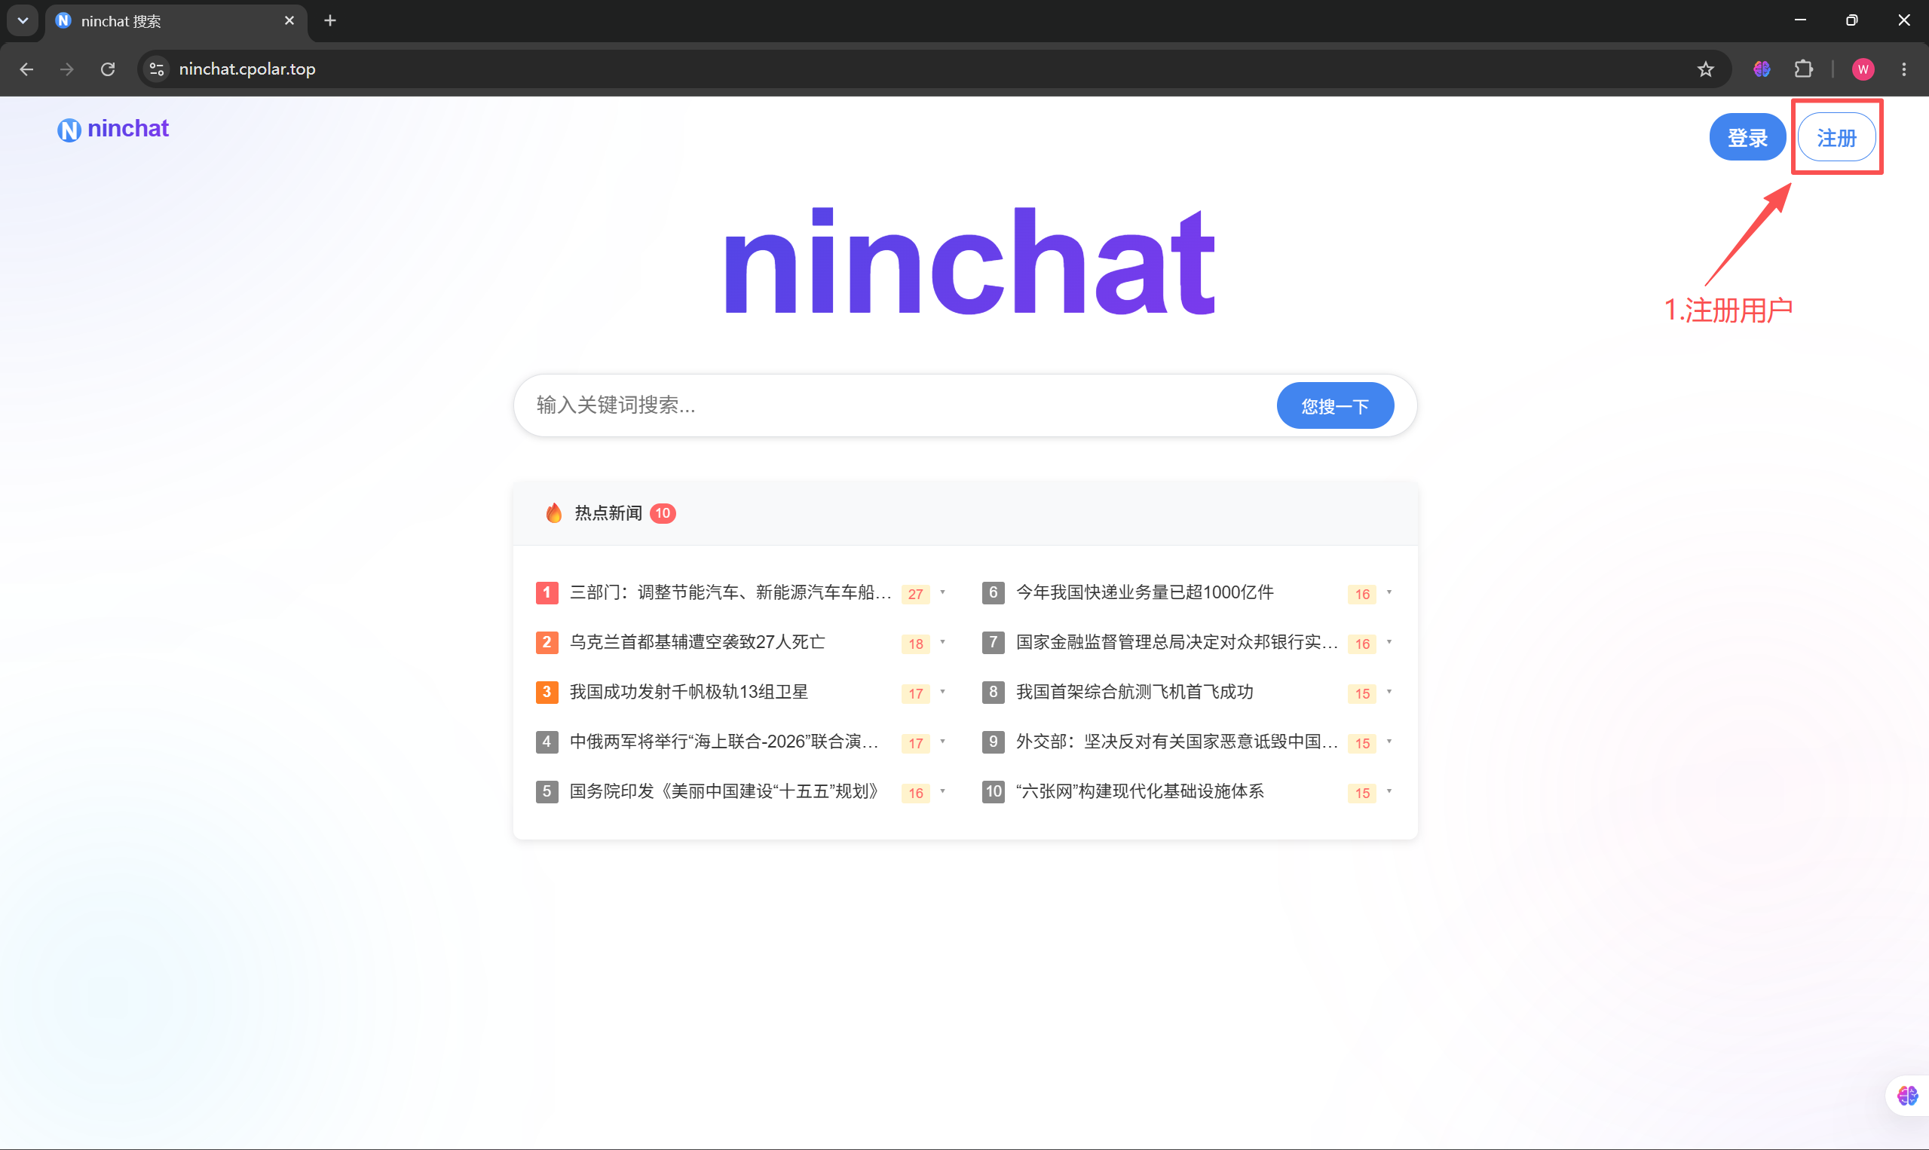Click heat count 27 on 三部门 row
This screenshot has height=1150, width=1929.
(915, 595)
